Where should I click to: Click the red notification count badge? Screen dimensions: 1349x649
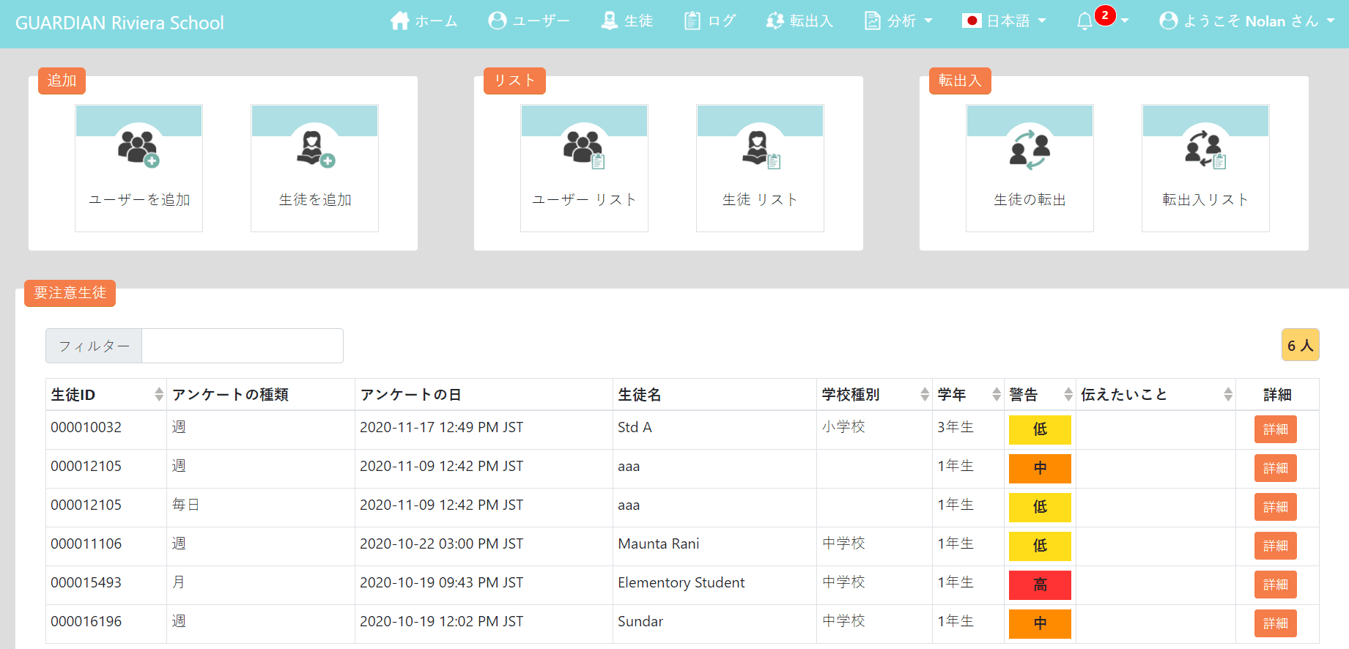1105,15
